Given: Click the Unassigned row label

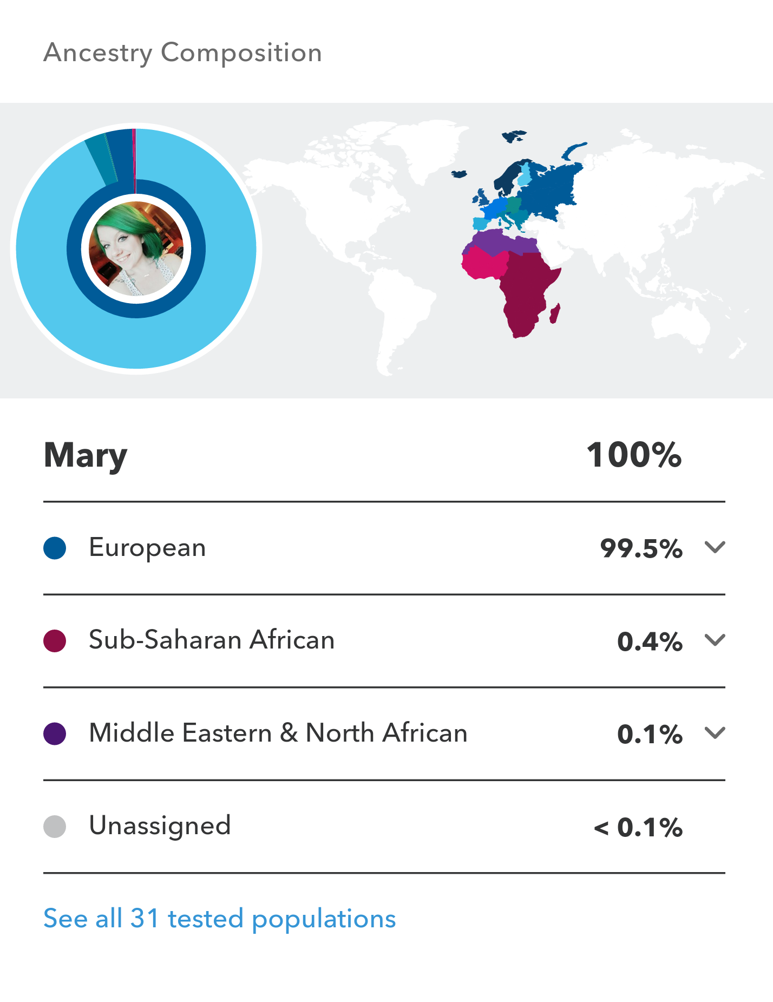Looking at the screenshot, I should 160,826.
